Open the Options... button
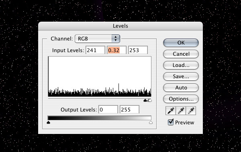The width and height of the screenshot is (241, 152). click(x=181, y=99)
